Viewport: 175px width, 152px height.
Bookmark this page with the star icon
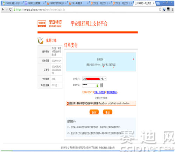pyautogui.click(x=160, y=9)
